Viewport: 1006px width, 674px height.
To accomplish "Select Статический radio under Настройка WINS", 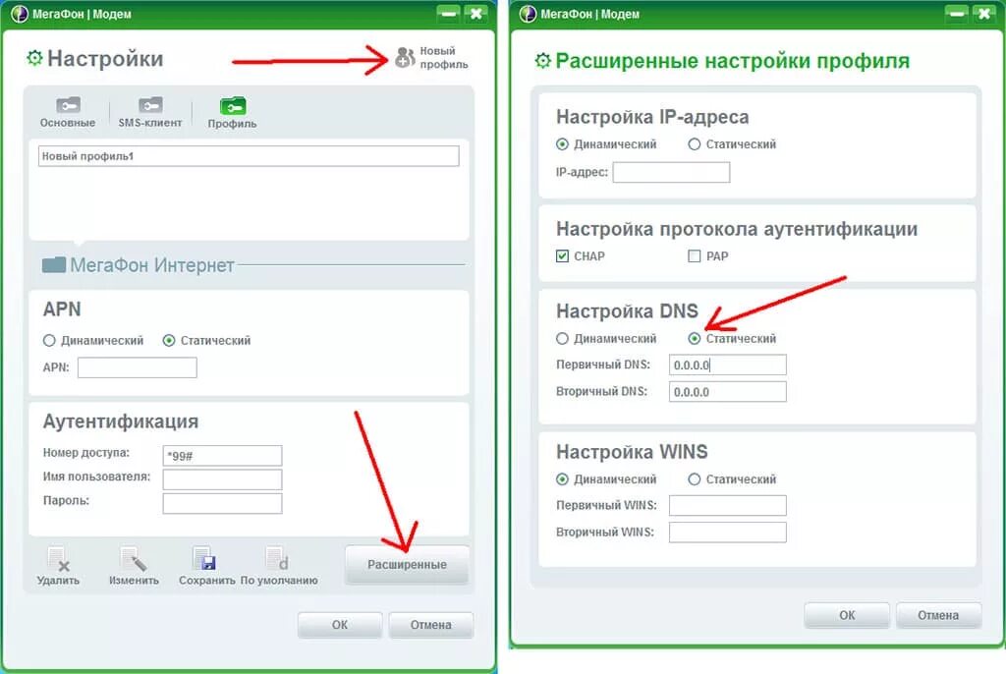I will pyautogui.click(x=695, y=478).
